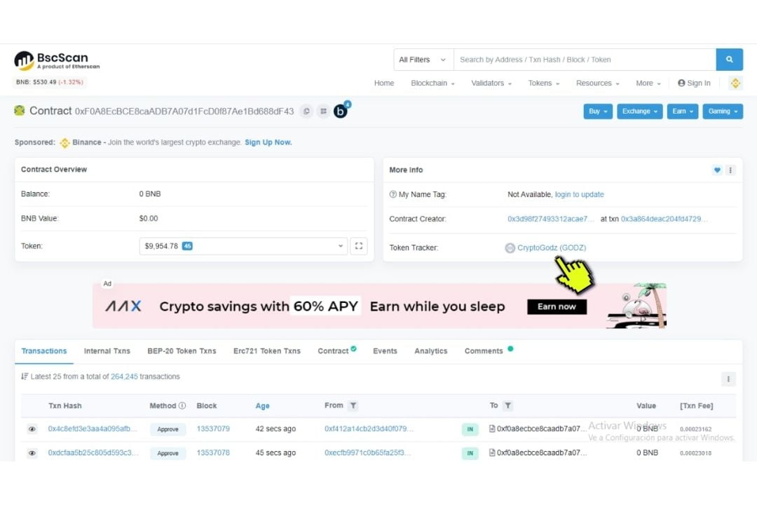This screenshot has height=505, width=757.
Task: Click Sign In link
Action: point(694,83)
